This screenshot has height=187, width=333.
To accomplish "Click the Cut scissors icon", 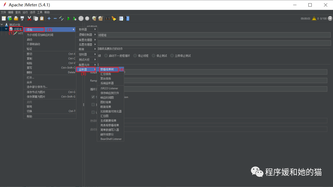I will click(x=29, y=19).
